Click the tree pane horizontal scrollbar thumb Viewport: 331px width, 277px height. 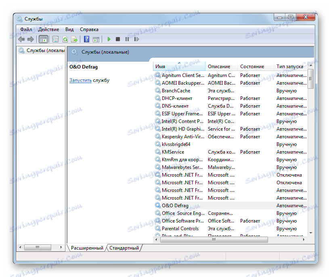(38, 247)
